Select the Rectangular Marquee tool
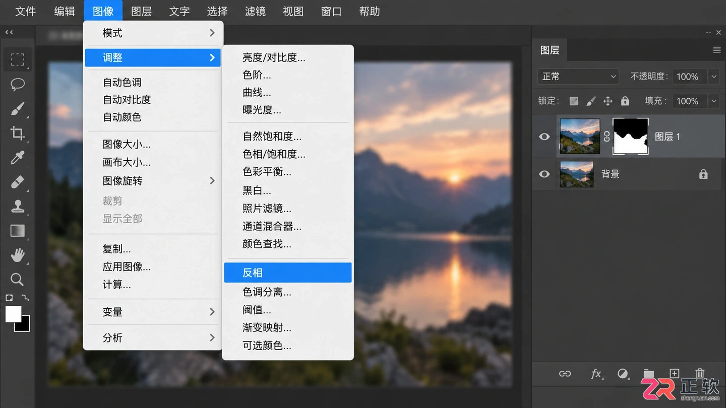This screenshot has height=408, width=726. pyautogui.click(x=18, y=60)
